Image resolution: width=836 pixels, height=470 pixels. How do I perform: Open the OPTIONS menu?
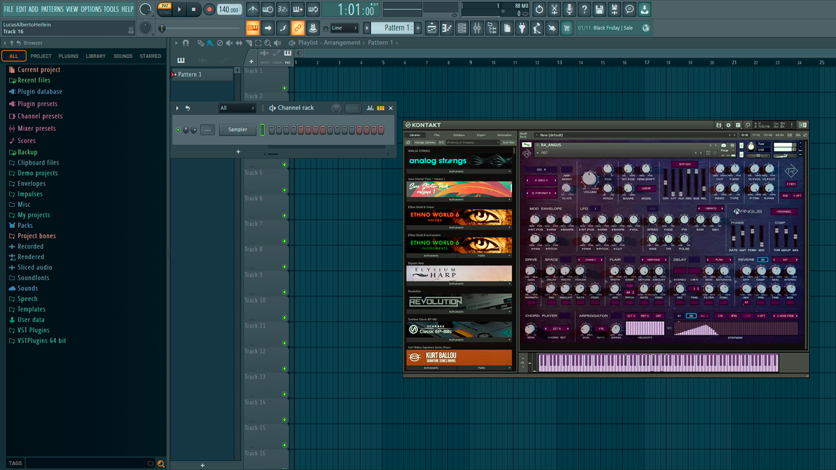point(91,9)
